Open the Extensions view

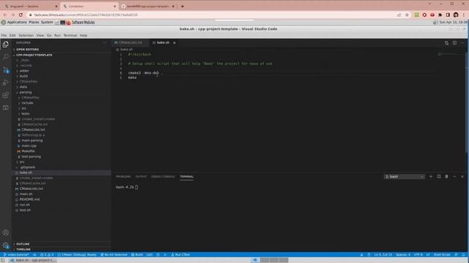pos(6,95)
